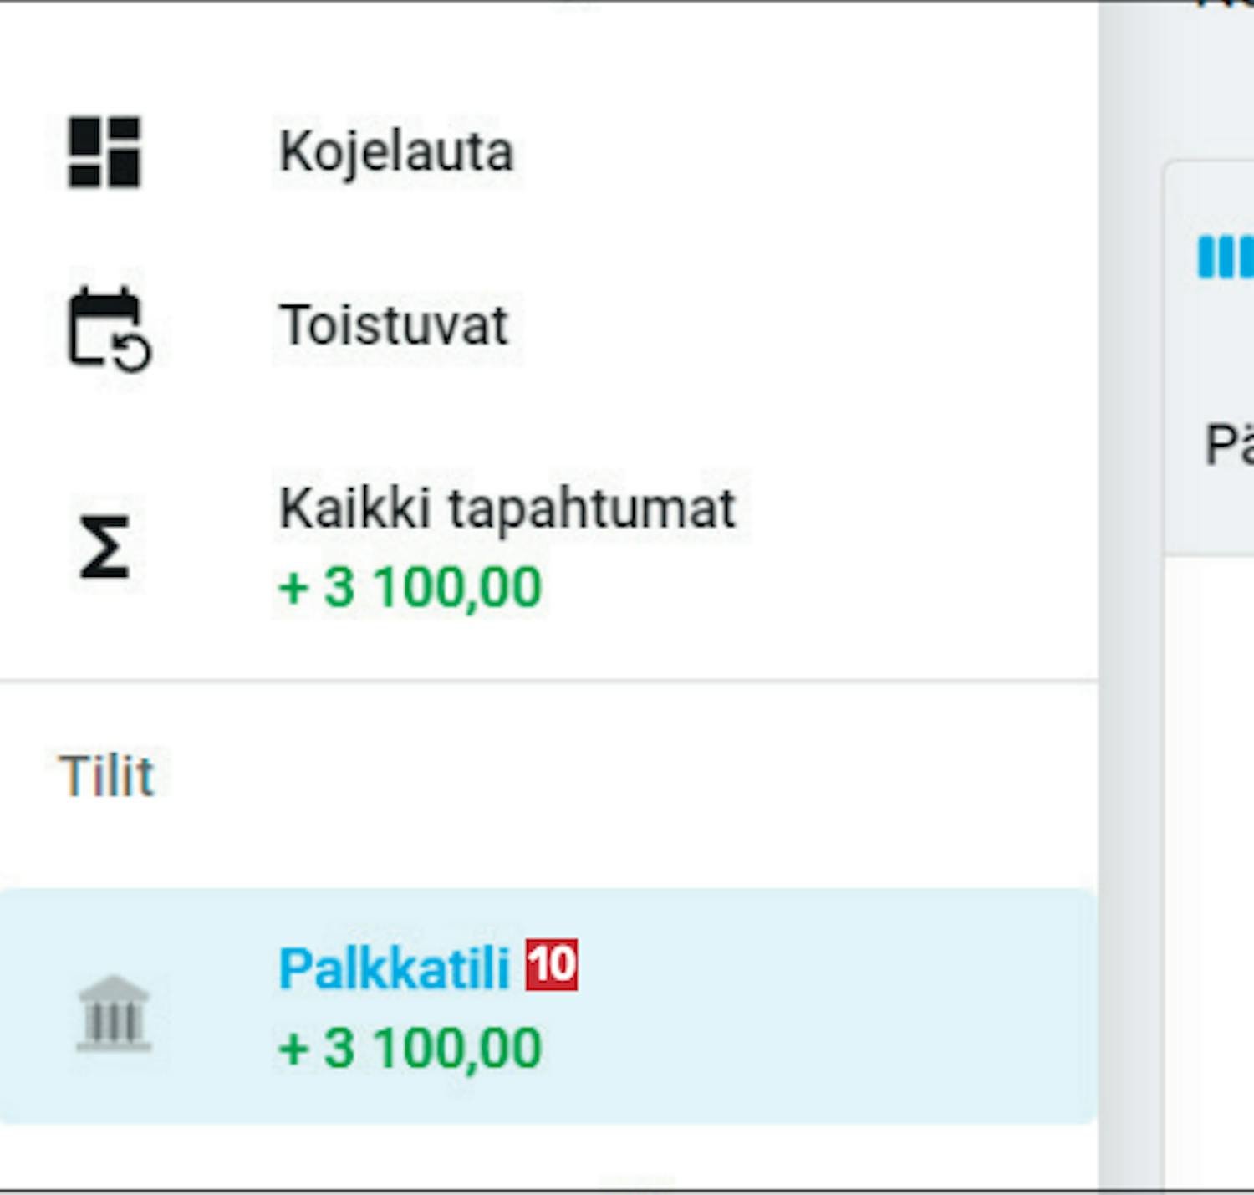Click blank space right of Kojelauta label
This screenshot has height=1195, width=1254.
tap(794, 152)
